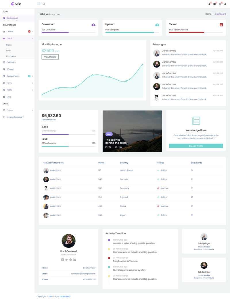The width and height of the screenshot is (230, 300).
Task: Click the Download cloud icon
Action: coord(93,25)
